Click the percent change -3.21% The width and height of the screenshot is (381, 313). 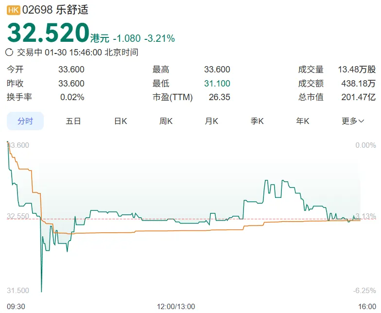159,38
